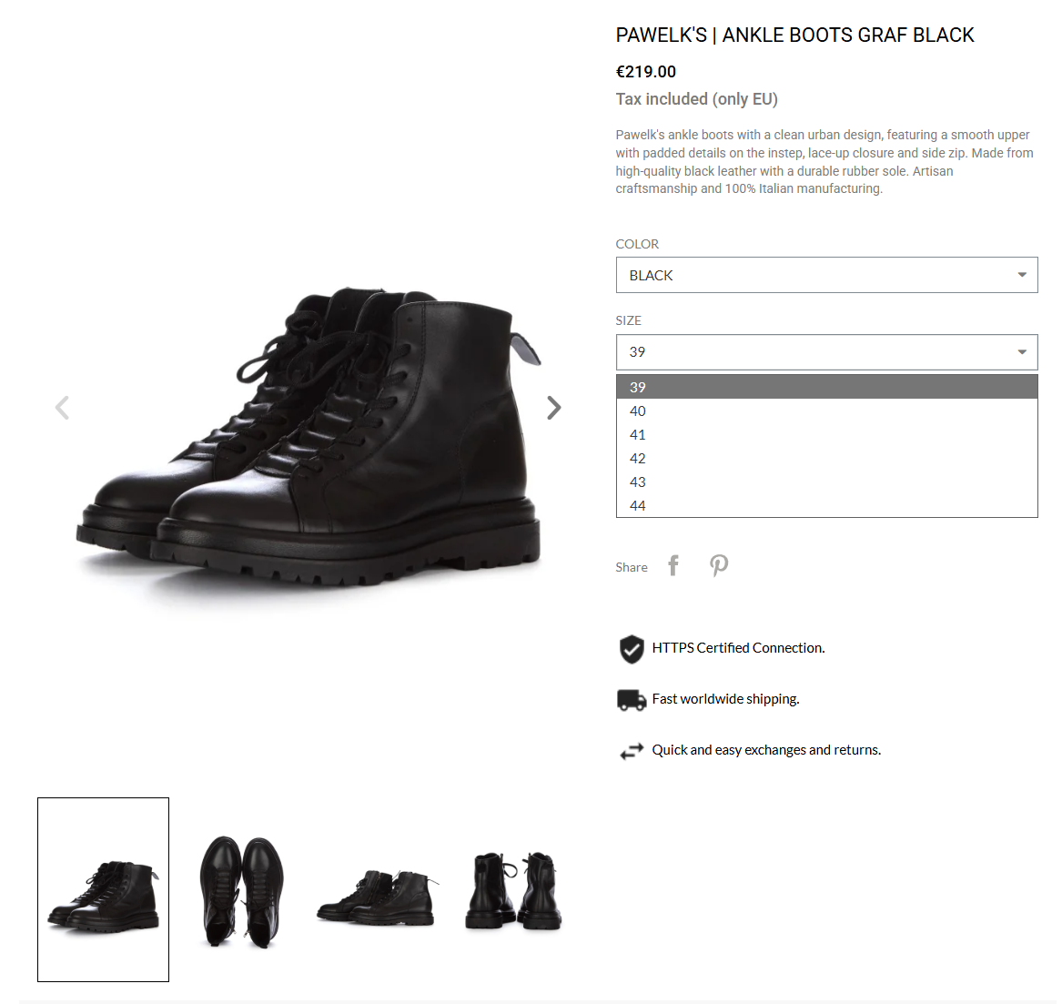Select size 43 option
The height and width of the screenshot is (1004, 1062).
point(826,482)
